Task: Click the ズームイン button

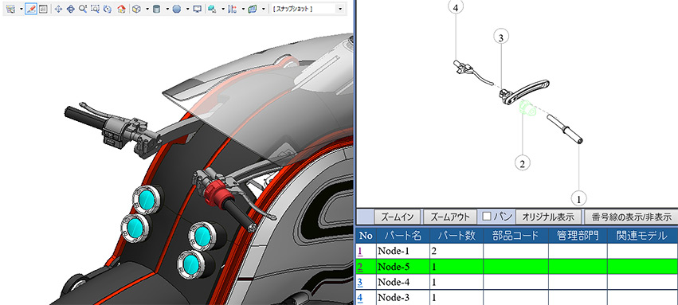Action: pos(398,216)
